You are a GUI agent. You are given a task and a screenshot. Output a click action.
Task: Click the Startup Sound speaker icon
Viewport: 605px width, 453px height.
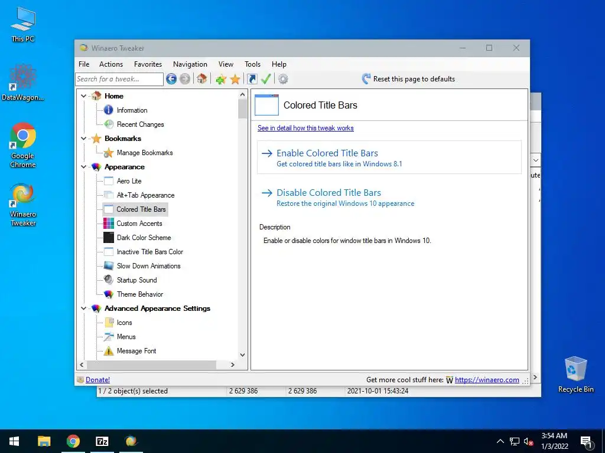click(109, 280)
